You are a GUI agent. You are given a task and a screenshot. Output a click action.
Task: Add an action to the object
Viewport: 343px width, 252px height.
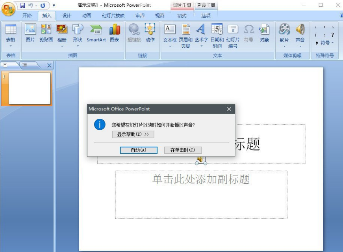(x=150, y=33)
